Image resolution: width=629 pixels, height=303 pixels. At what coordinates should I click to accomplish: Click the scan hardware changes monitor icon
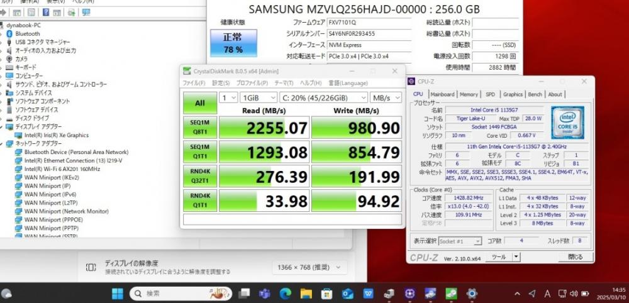86,13
